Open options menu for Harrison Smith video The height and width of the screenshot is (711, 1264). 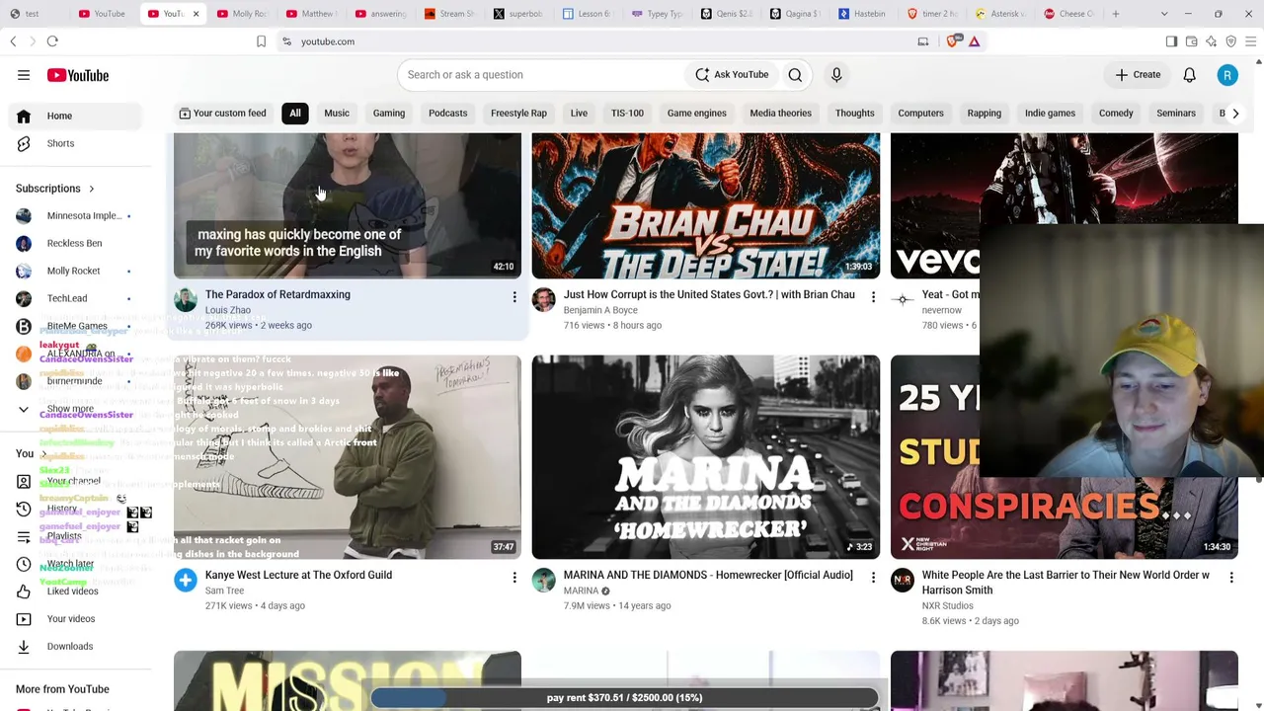click(x=1231, y=577)
